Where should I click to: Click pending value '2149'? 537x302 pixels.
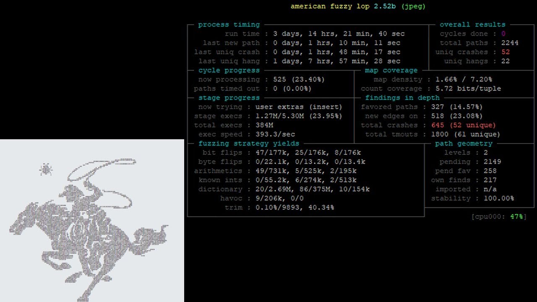[x=492, y=162]
